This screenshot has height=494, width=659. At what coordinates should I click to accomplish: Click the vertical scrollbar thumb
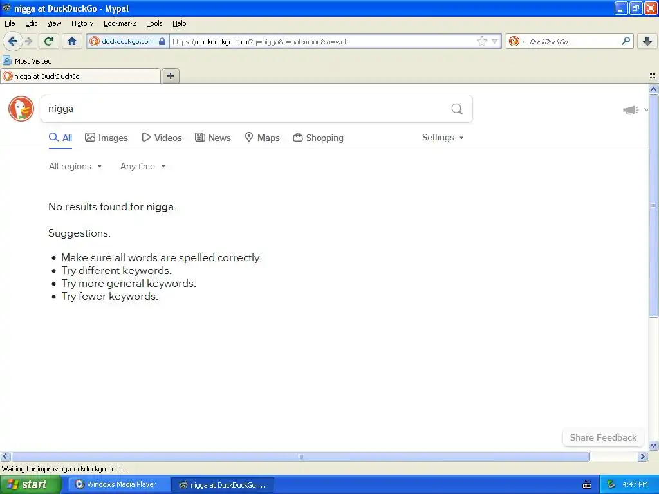(653, 205)
